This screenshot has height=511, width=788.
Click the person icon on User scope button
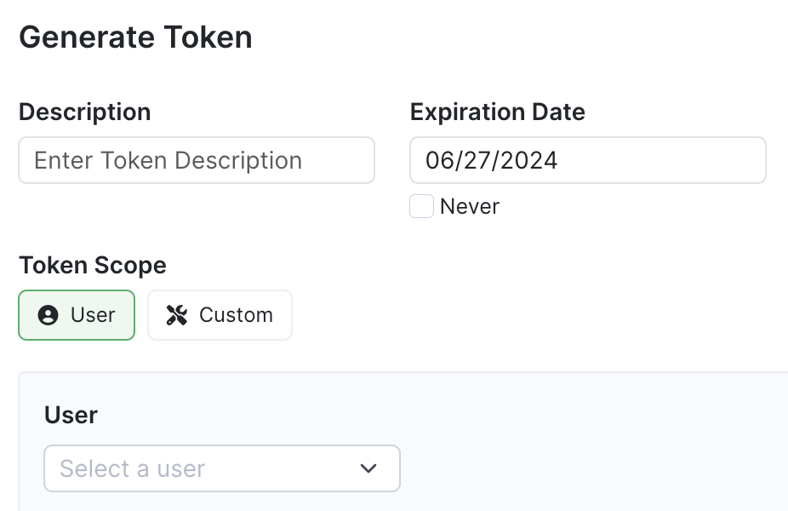click(48, 315)
